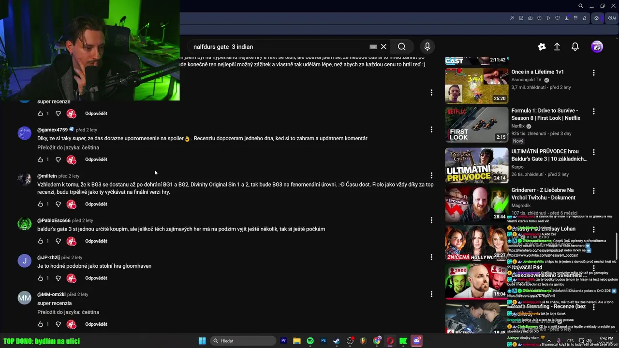The height and width of the screenshot is (348, 619).
Task: Like the @PabloEsc666 comment
Action: (x=40, y=241)
